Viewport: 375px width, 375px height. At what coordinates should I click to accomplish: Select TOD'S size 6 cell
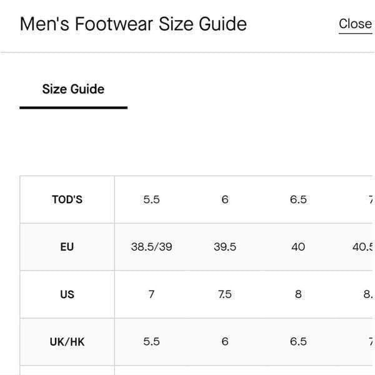pyautogui.click(x=225, y=199)
